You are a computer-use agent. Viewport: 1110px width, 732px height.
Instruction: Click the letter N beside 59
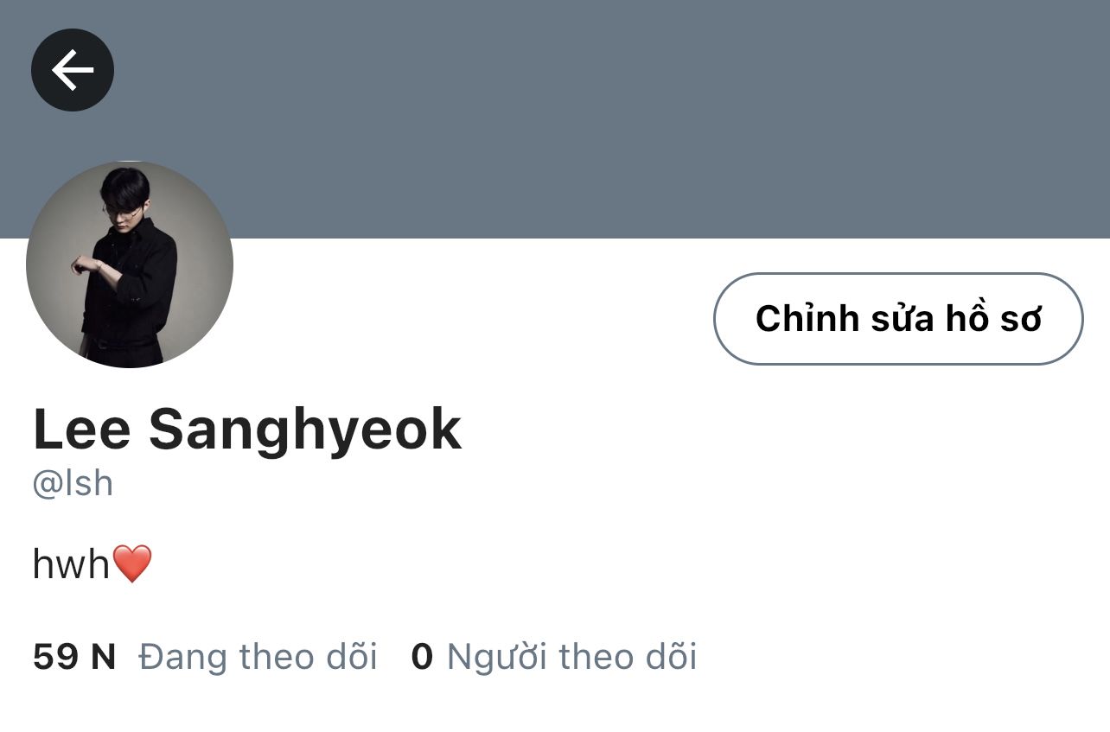pyautogui.click(x=103, y=657)
